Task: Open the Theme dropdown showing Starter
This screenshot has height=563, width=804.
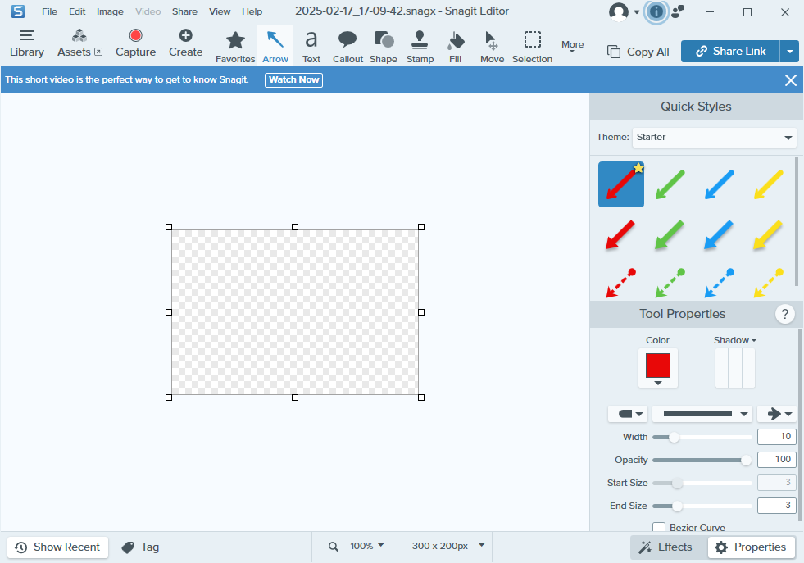Action: tap(715, 138)
